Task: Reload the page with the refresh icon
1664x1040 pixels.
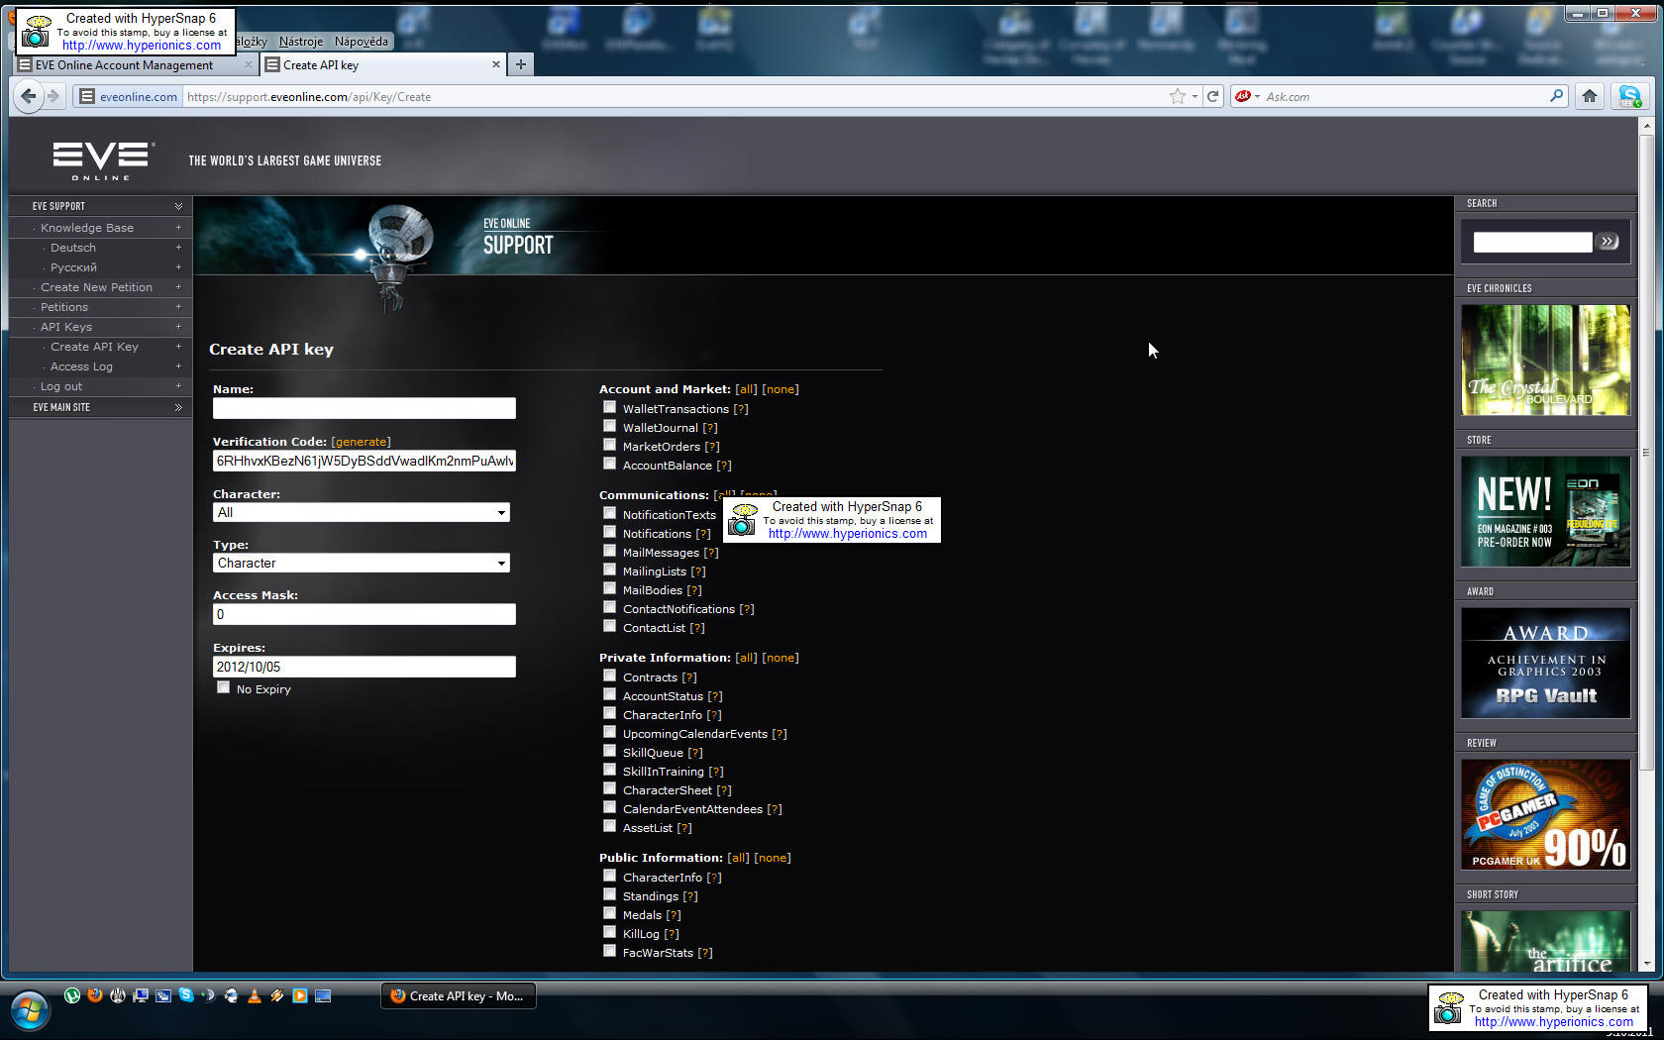Action: pyautogui.click(x=1212, y=96)
